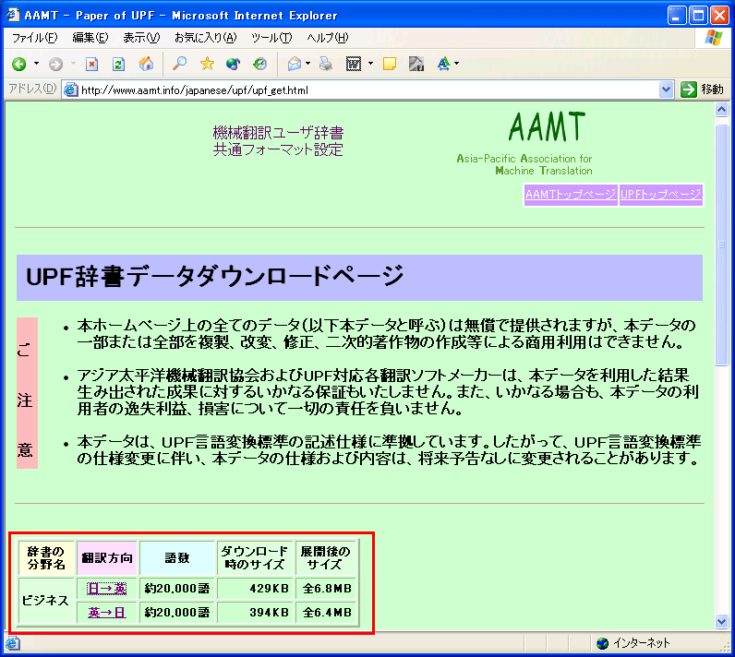Open the Forward button history dropdown arrow
This screenshot has height=657, width=735.
73,64
